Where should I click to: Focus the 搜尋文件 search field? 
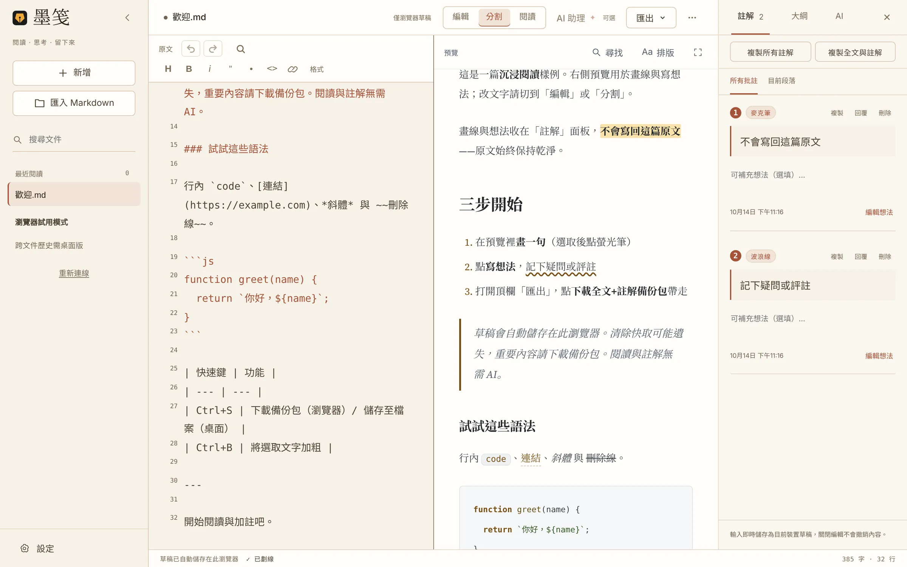pyautogui.click(x=74, y=139)
